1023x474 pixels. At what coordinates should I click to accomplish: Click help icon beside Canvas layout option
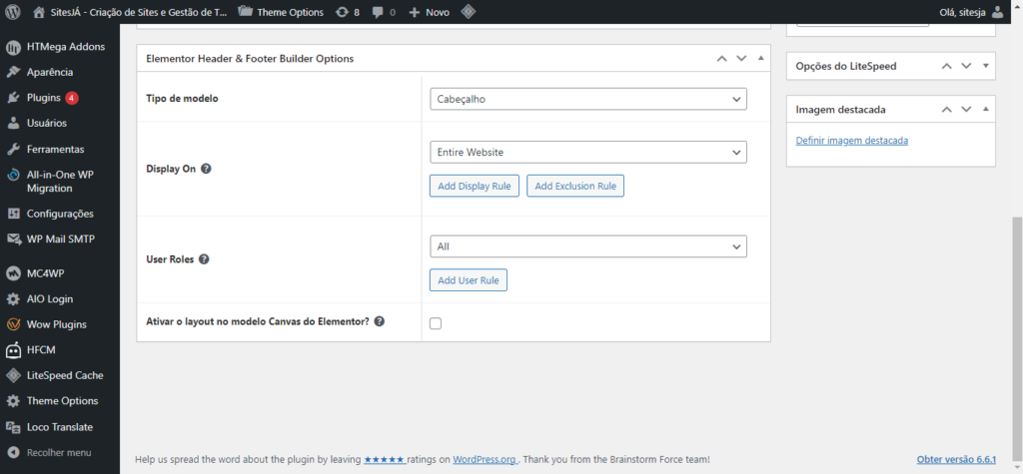tap(380, 322)
